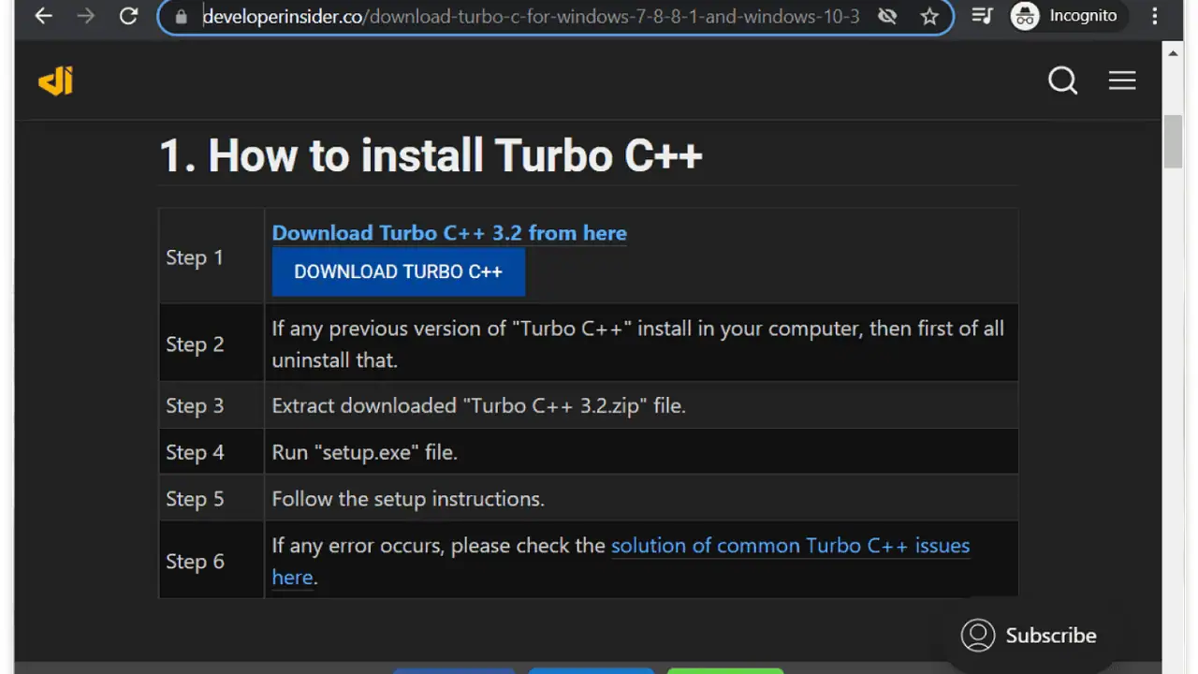Click the padlock site info icon
This screenshot has height=674, width=1198.
(x=182, y=16)
